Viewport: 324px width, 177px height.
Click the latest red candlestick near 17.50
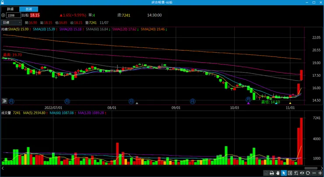[x=301, y=75]
